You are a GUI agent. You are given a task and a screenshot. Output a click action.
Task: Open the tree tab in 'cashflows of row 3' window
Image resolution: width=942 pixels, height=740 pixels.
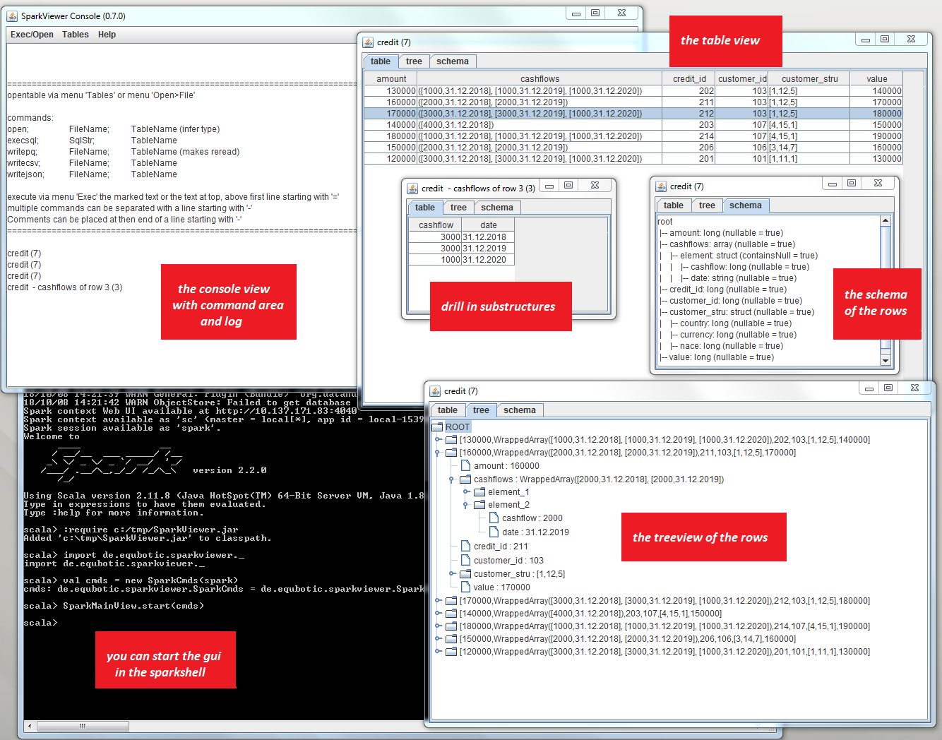(458, 208)
